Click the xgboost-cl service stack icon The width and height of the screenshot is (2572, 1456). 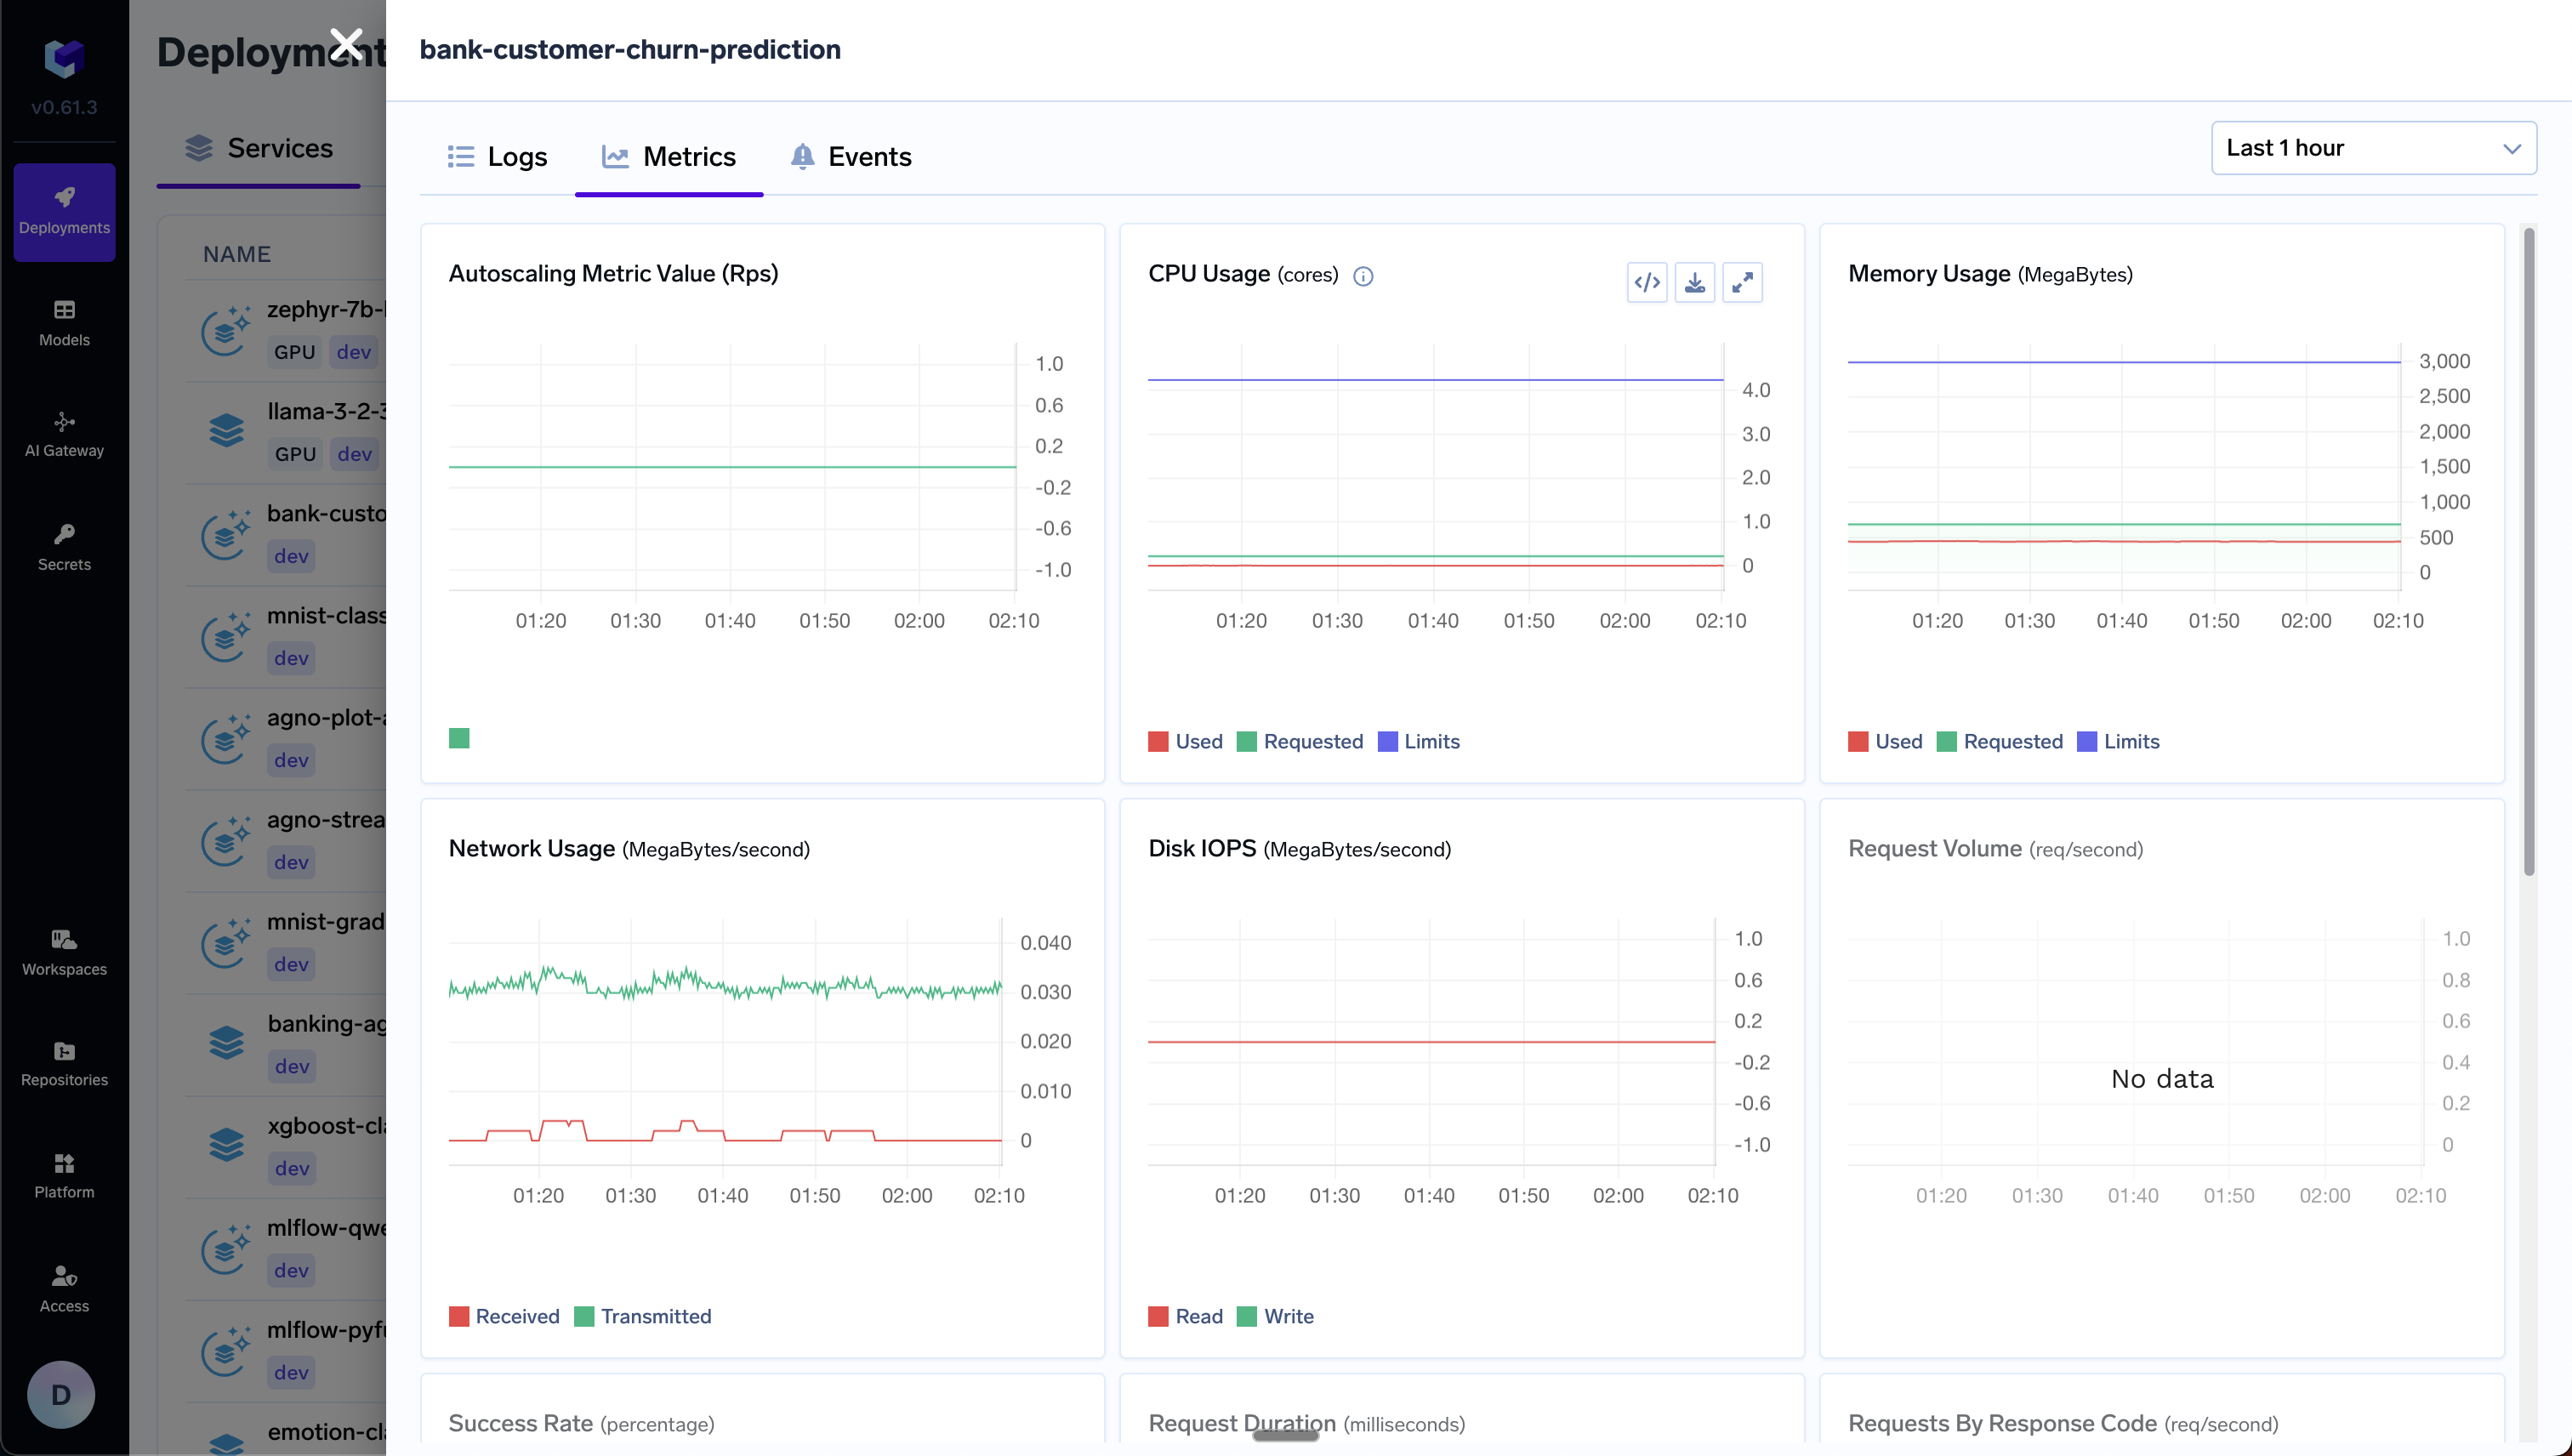tap(226, 1145)
